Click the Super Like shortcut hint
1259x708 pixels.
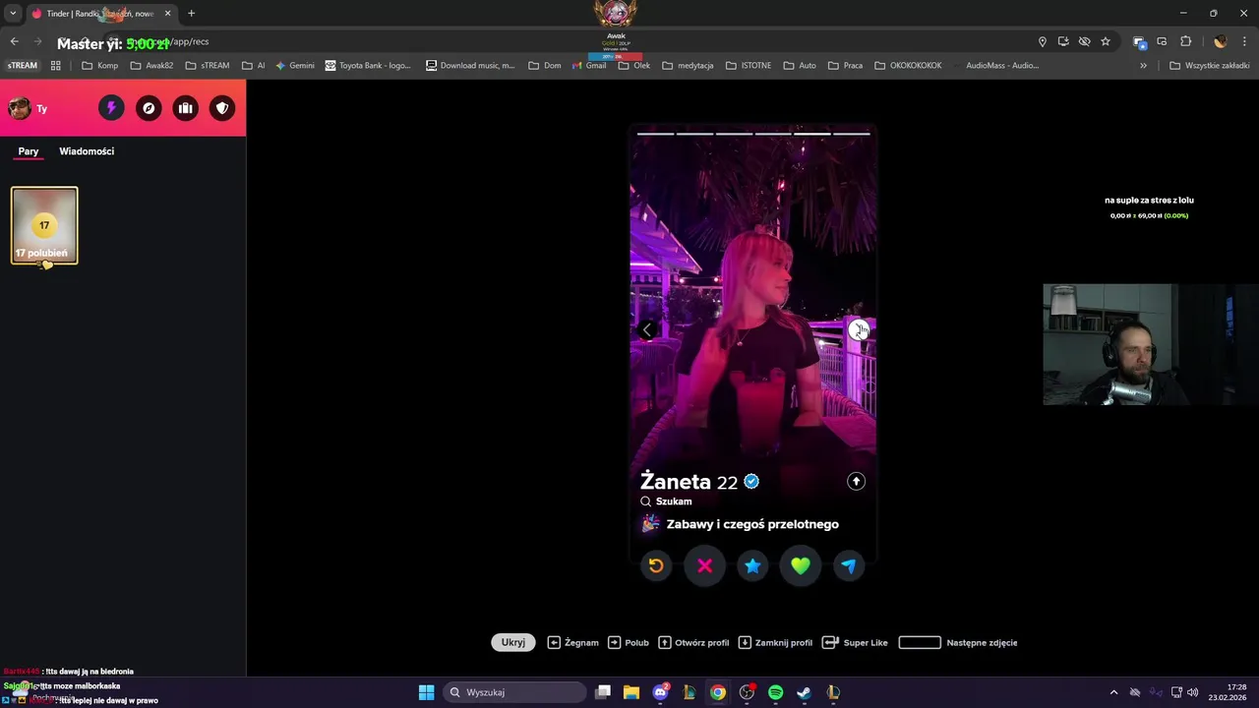[855, 642]
